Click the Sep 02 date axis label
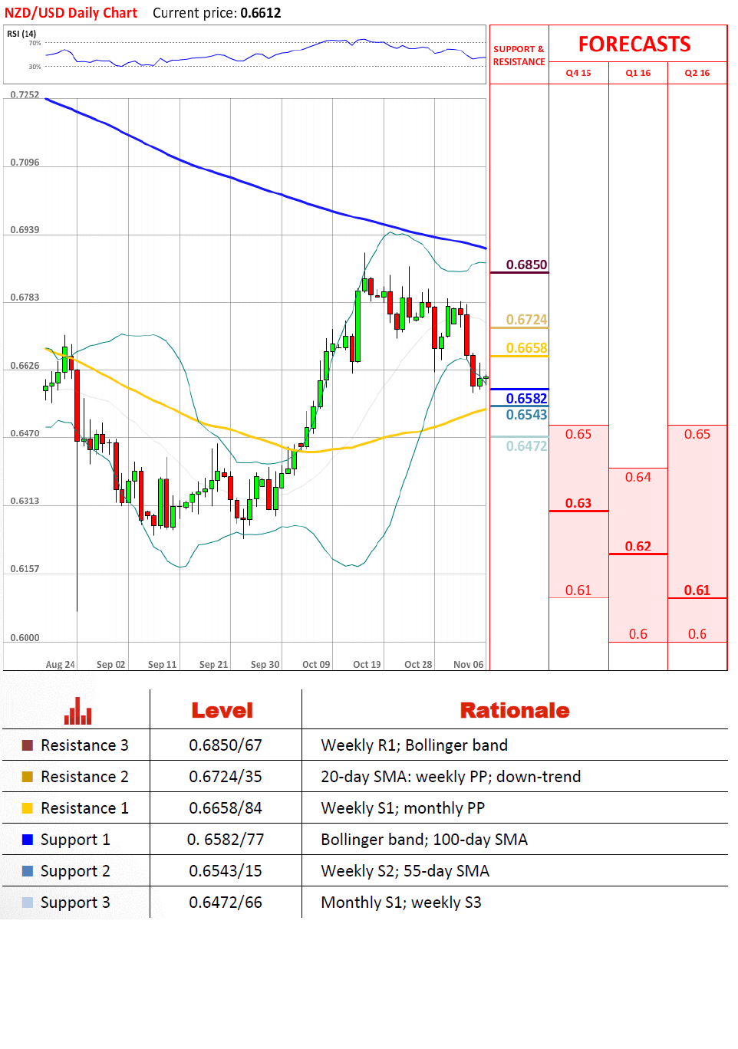Image resolution: width=738 pixels, height=1049 pixels. tap(110, 665)
